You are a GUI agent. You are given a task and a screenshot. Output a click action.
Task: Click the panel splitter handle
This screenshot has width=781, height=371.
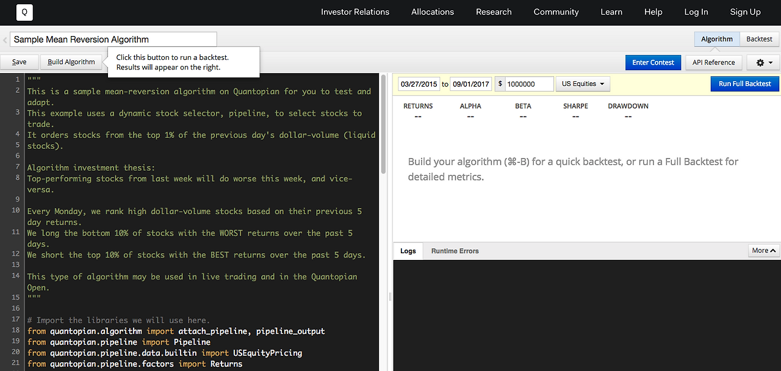[x=390, y=297]
